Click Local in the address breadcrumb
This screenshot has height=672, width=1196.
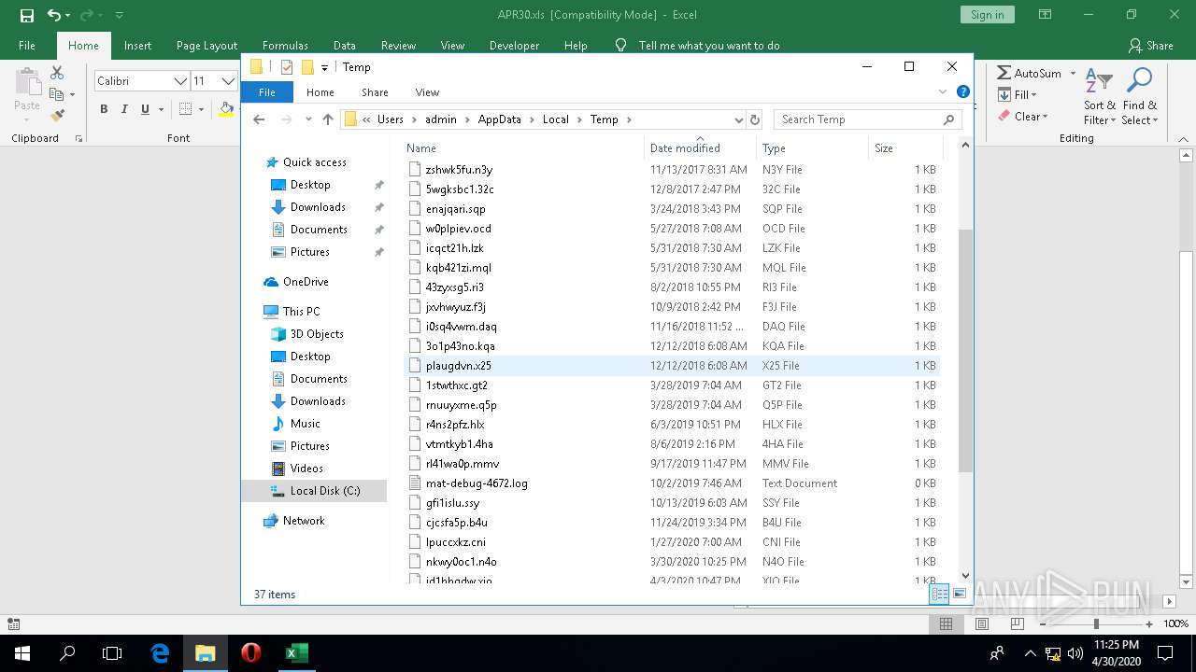click(x=555, y=119)
